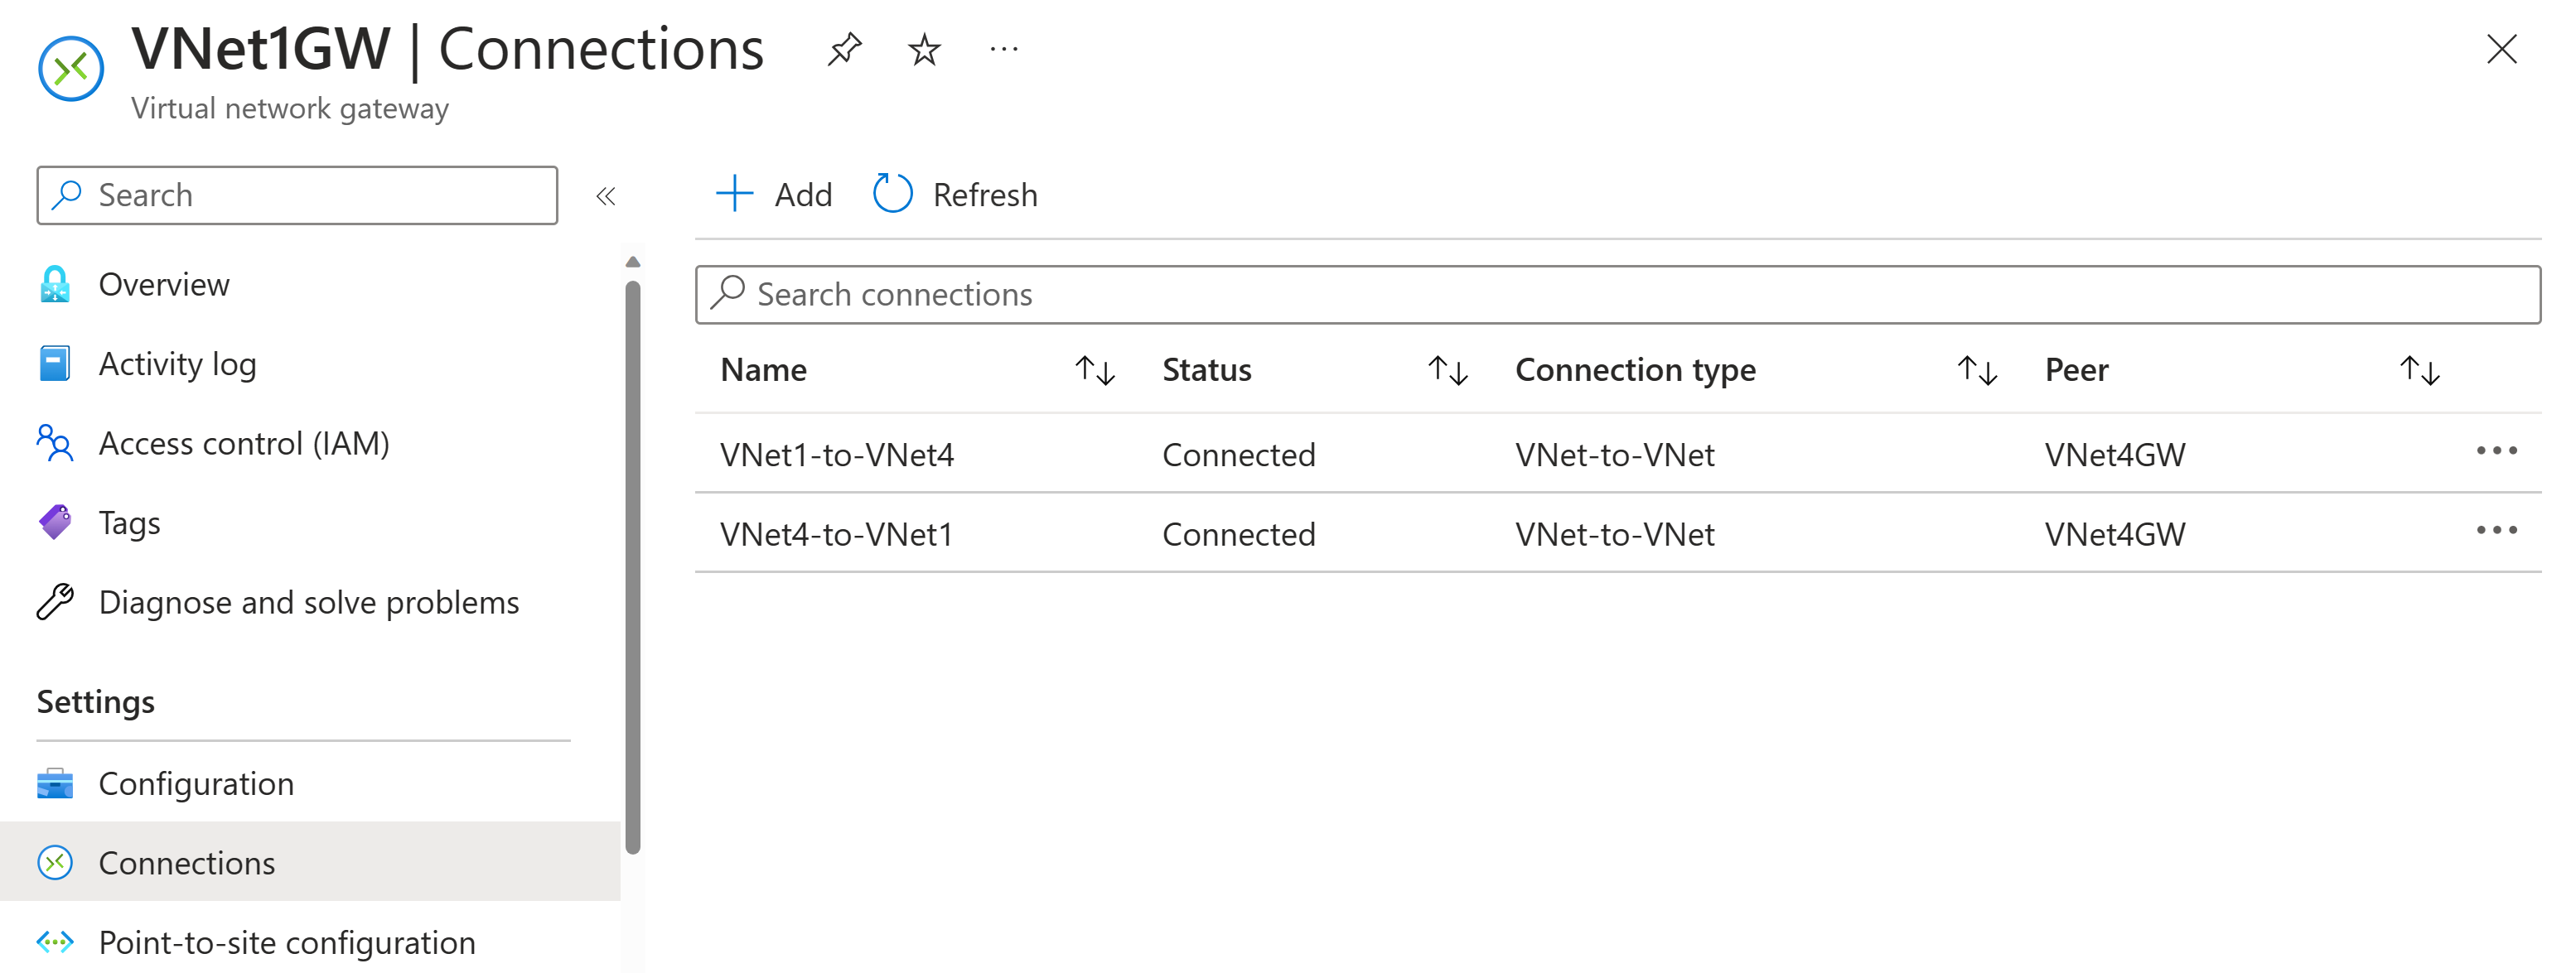Screen dimensions: 2576x973
Task: Open context menu for VNet4-to-VNet1 row
Action: 2496,531
